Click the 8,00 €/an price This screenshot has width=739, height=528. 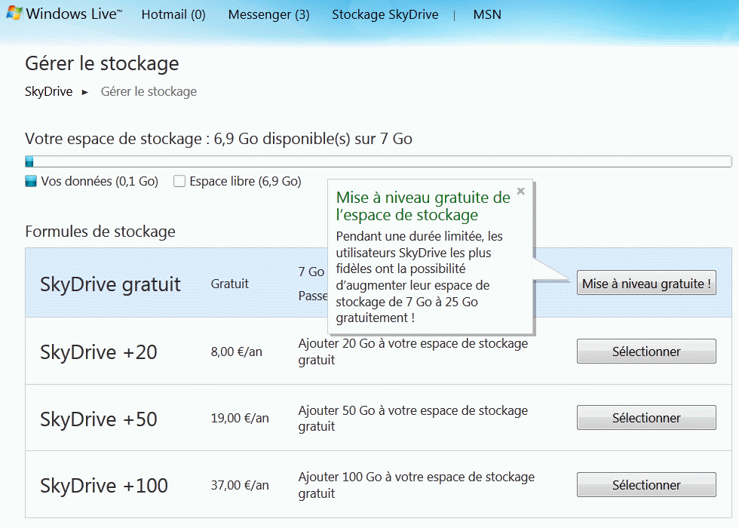(236, 351)
